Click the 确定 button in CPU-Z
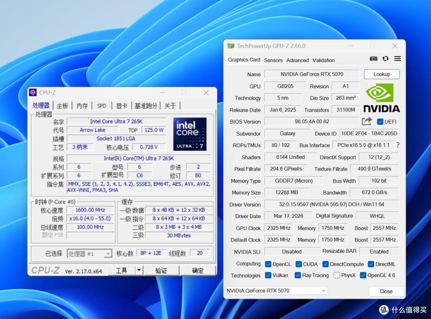 198,270
